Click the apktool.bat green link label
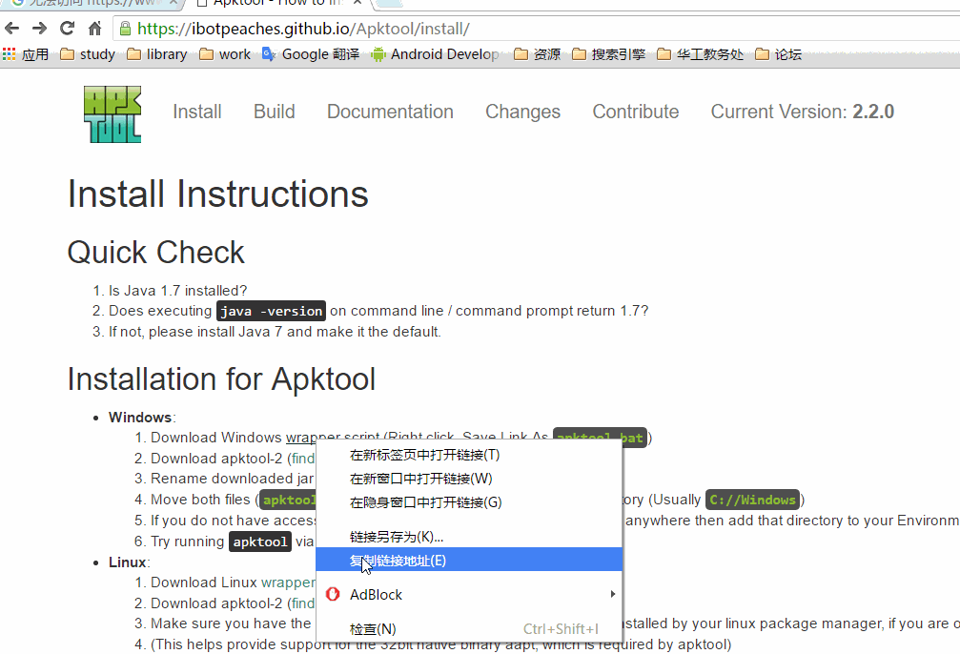 coord(600,437)
